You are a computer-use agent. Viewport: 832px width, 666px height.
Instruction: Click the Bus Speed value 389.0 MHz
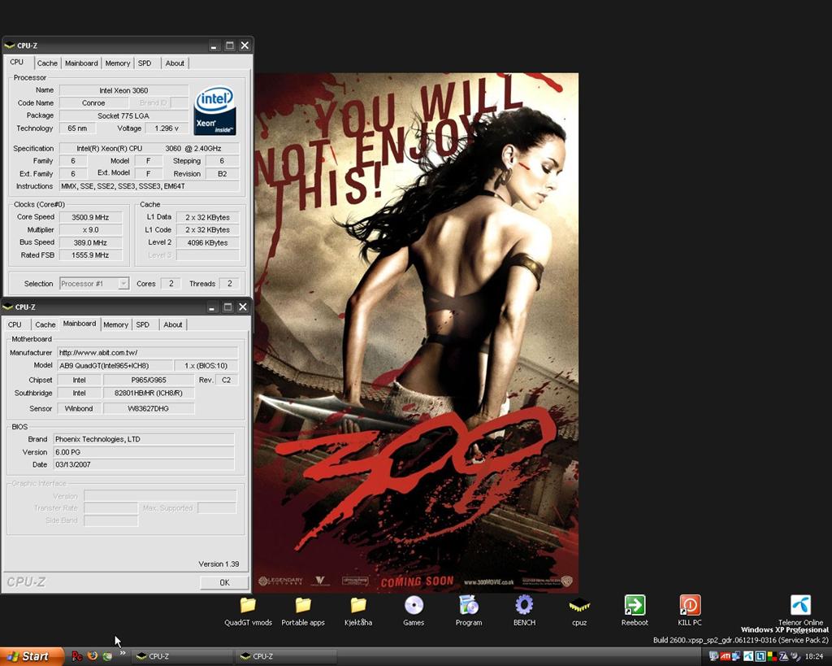[90, 242]
